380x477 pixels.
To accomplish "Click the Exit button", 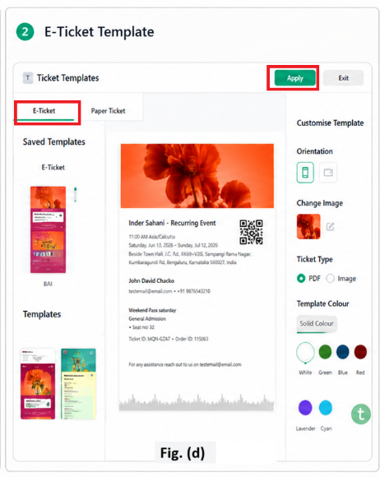I will coord(343,78).
